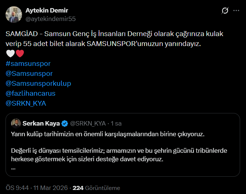Viewport: 246px width, 194px height.
Task: Expand the quoted post's truncated text ellipsis
Action: coord(14,167)
